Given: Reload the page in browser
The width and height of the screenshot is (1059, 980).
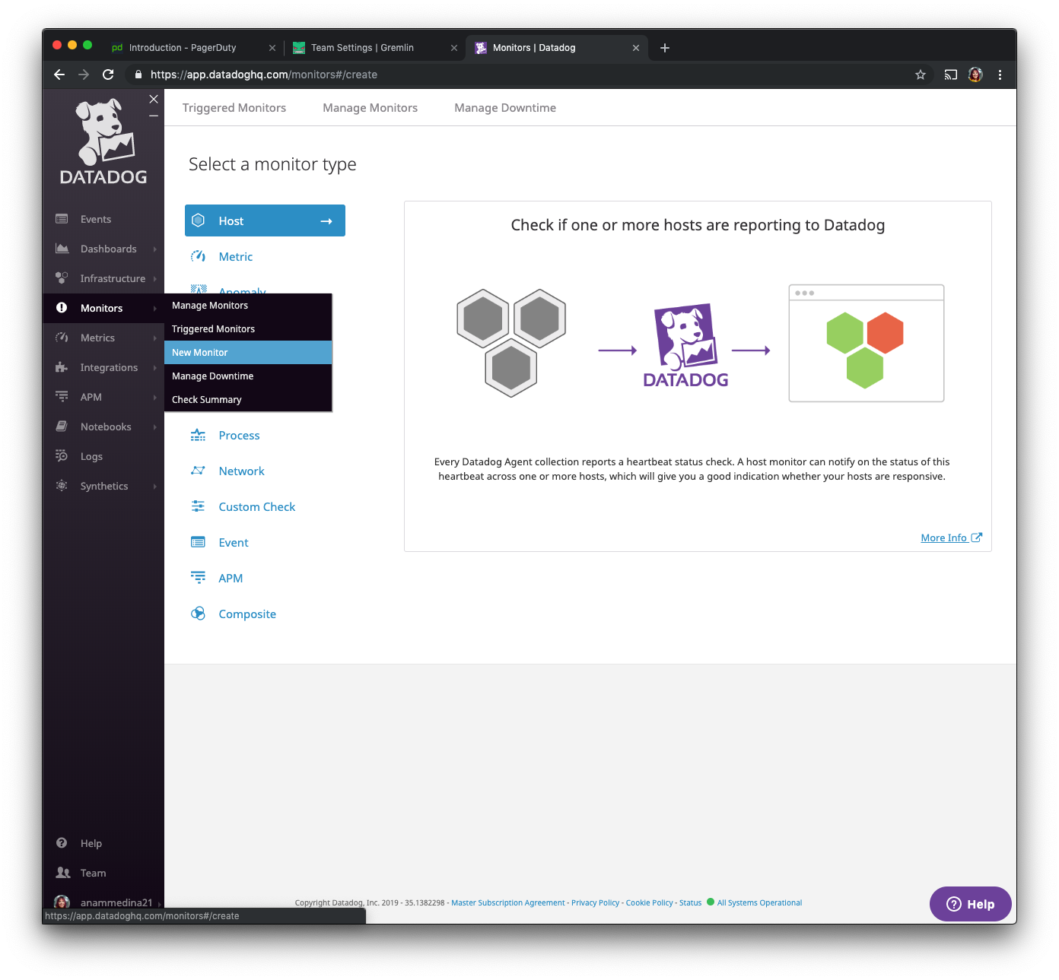Looking at the screenshot, I should pyautogui.click(x=108, y=75).
